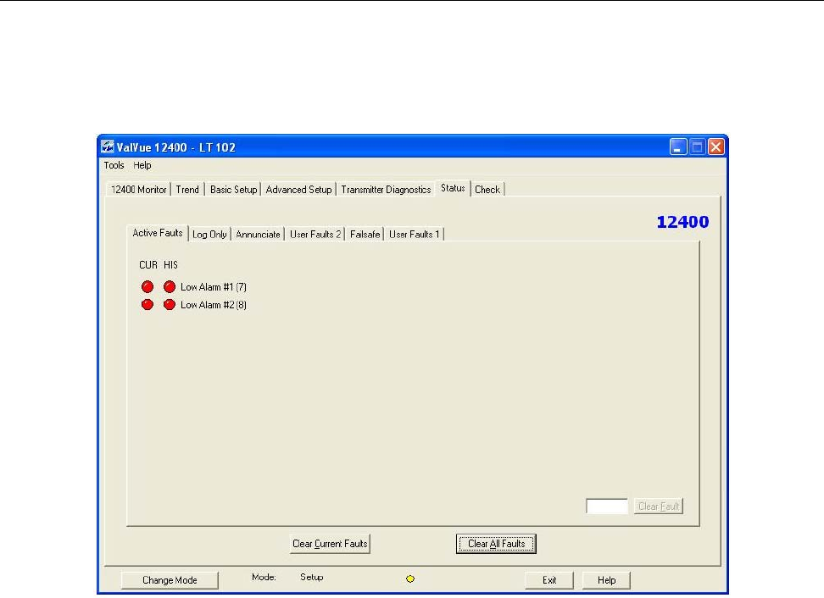824x598 pixels.
Task: Switch to the Trend tab
Action: 187,190
